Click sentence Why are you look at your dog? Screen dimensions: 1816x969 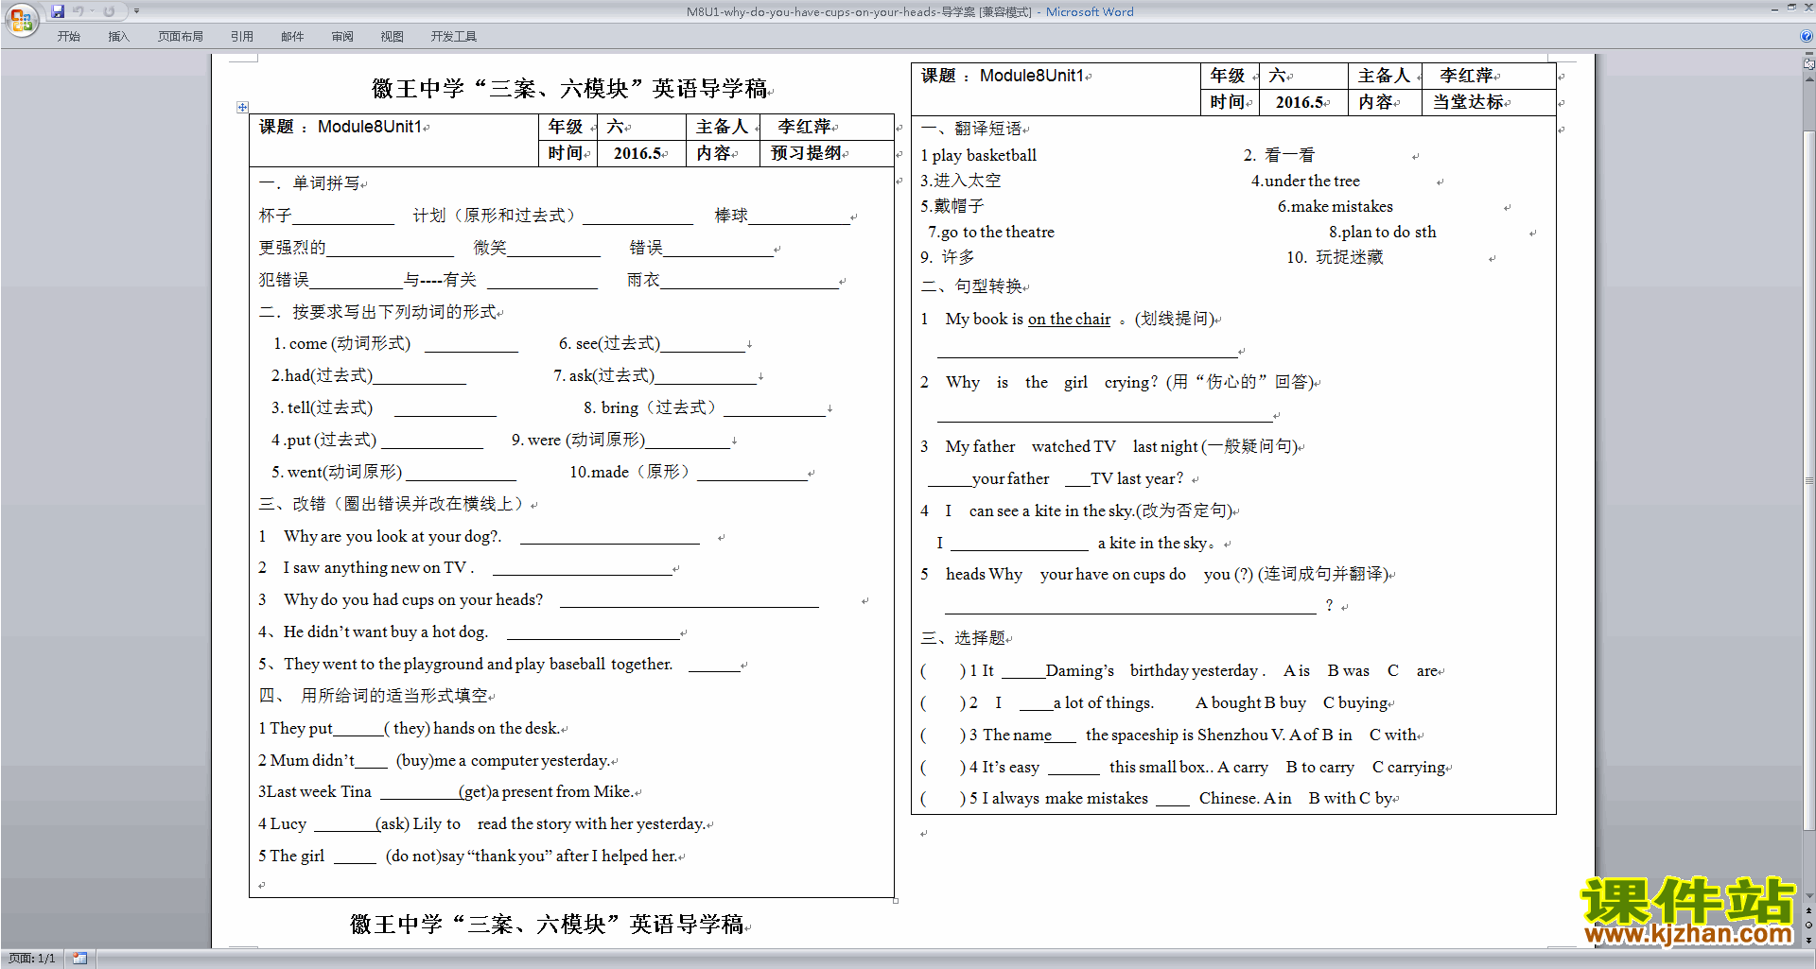(392, 536)
